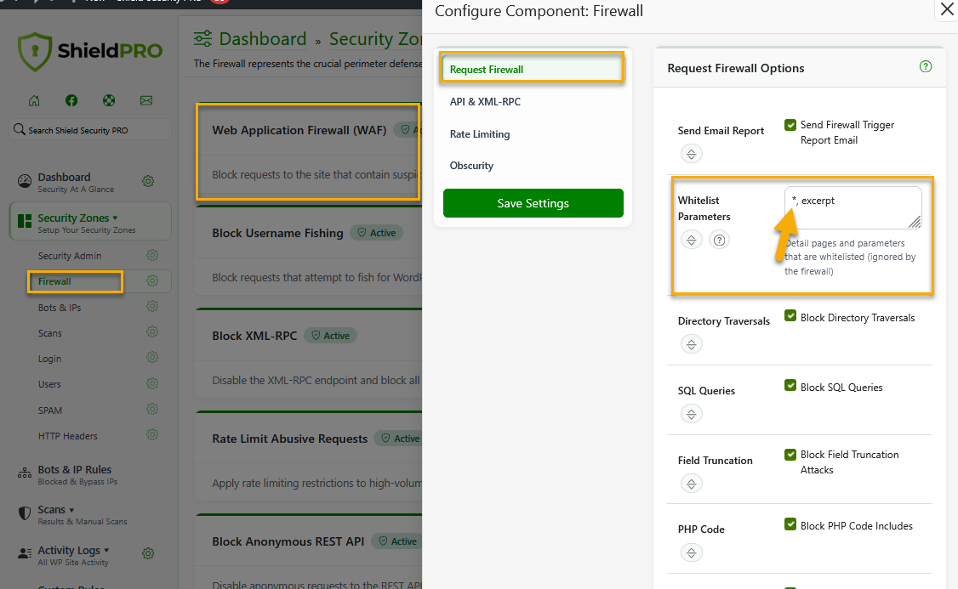This screenshot has width=958, height=589.
Task: Open the Facebook icon link
Action: (71, 100)
